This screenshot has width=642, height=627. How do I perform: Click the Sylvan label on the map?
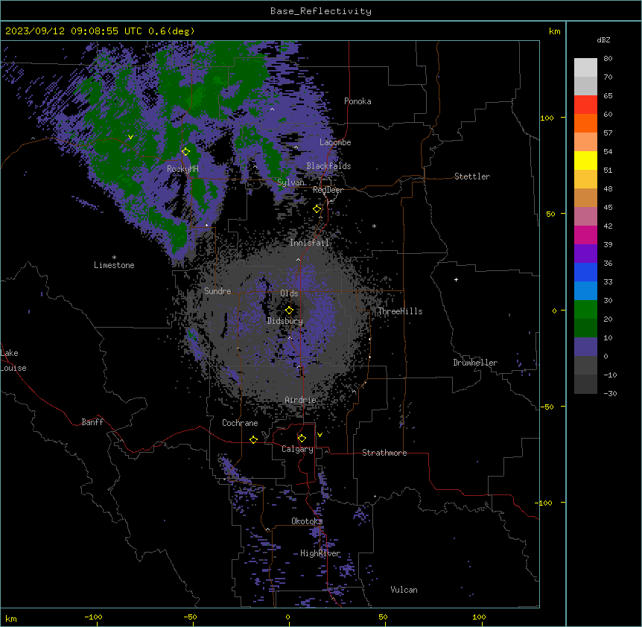click(290, 182)
